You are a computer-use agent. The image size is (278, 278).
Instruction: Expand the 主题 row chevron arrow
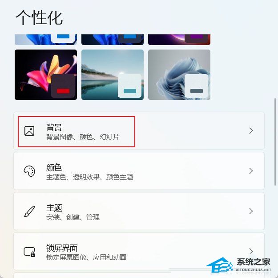coord(251,211)
